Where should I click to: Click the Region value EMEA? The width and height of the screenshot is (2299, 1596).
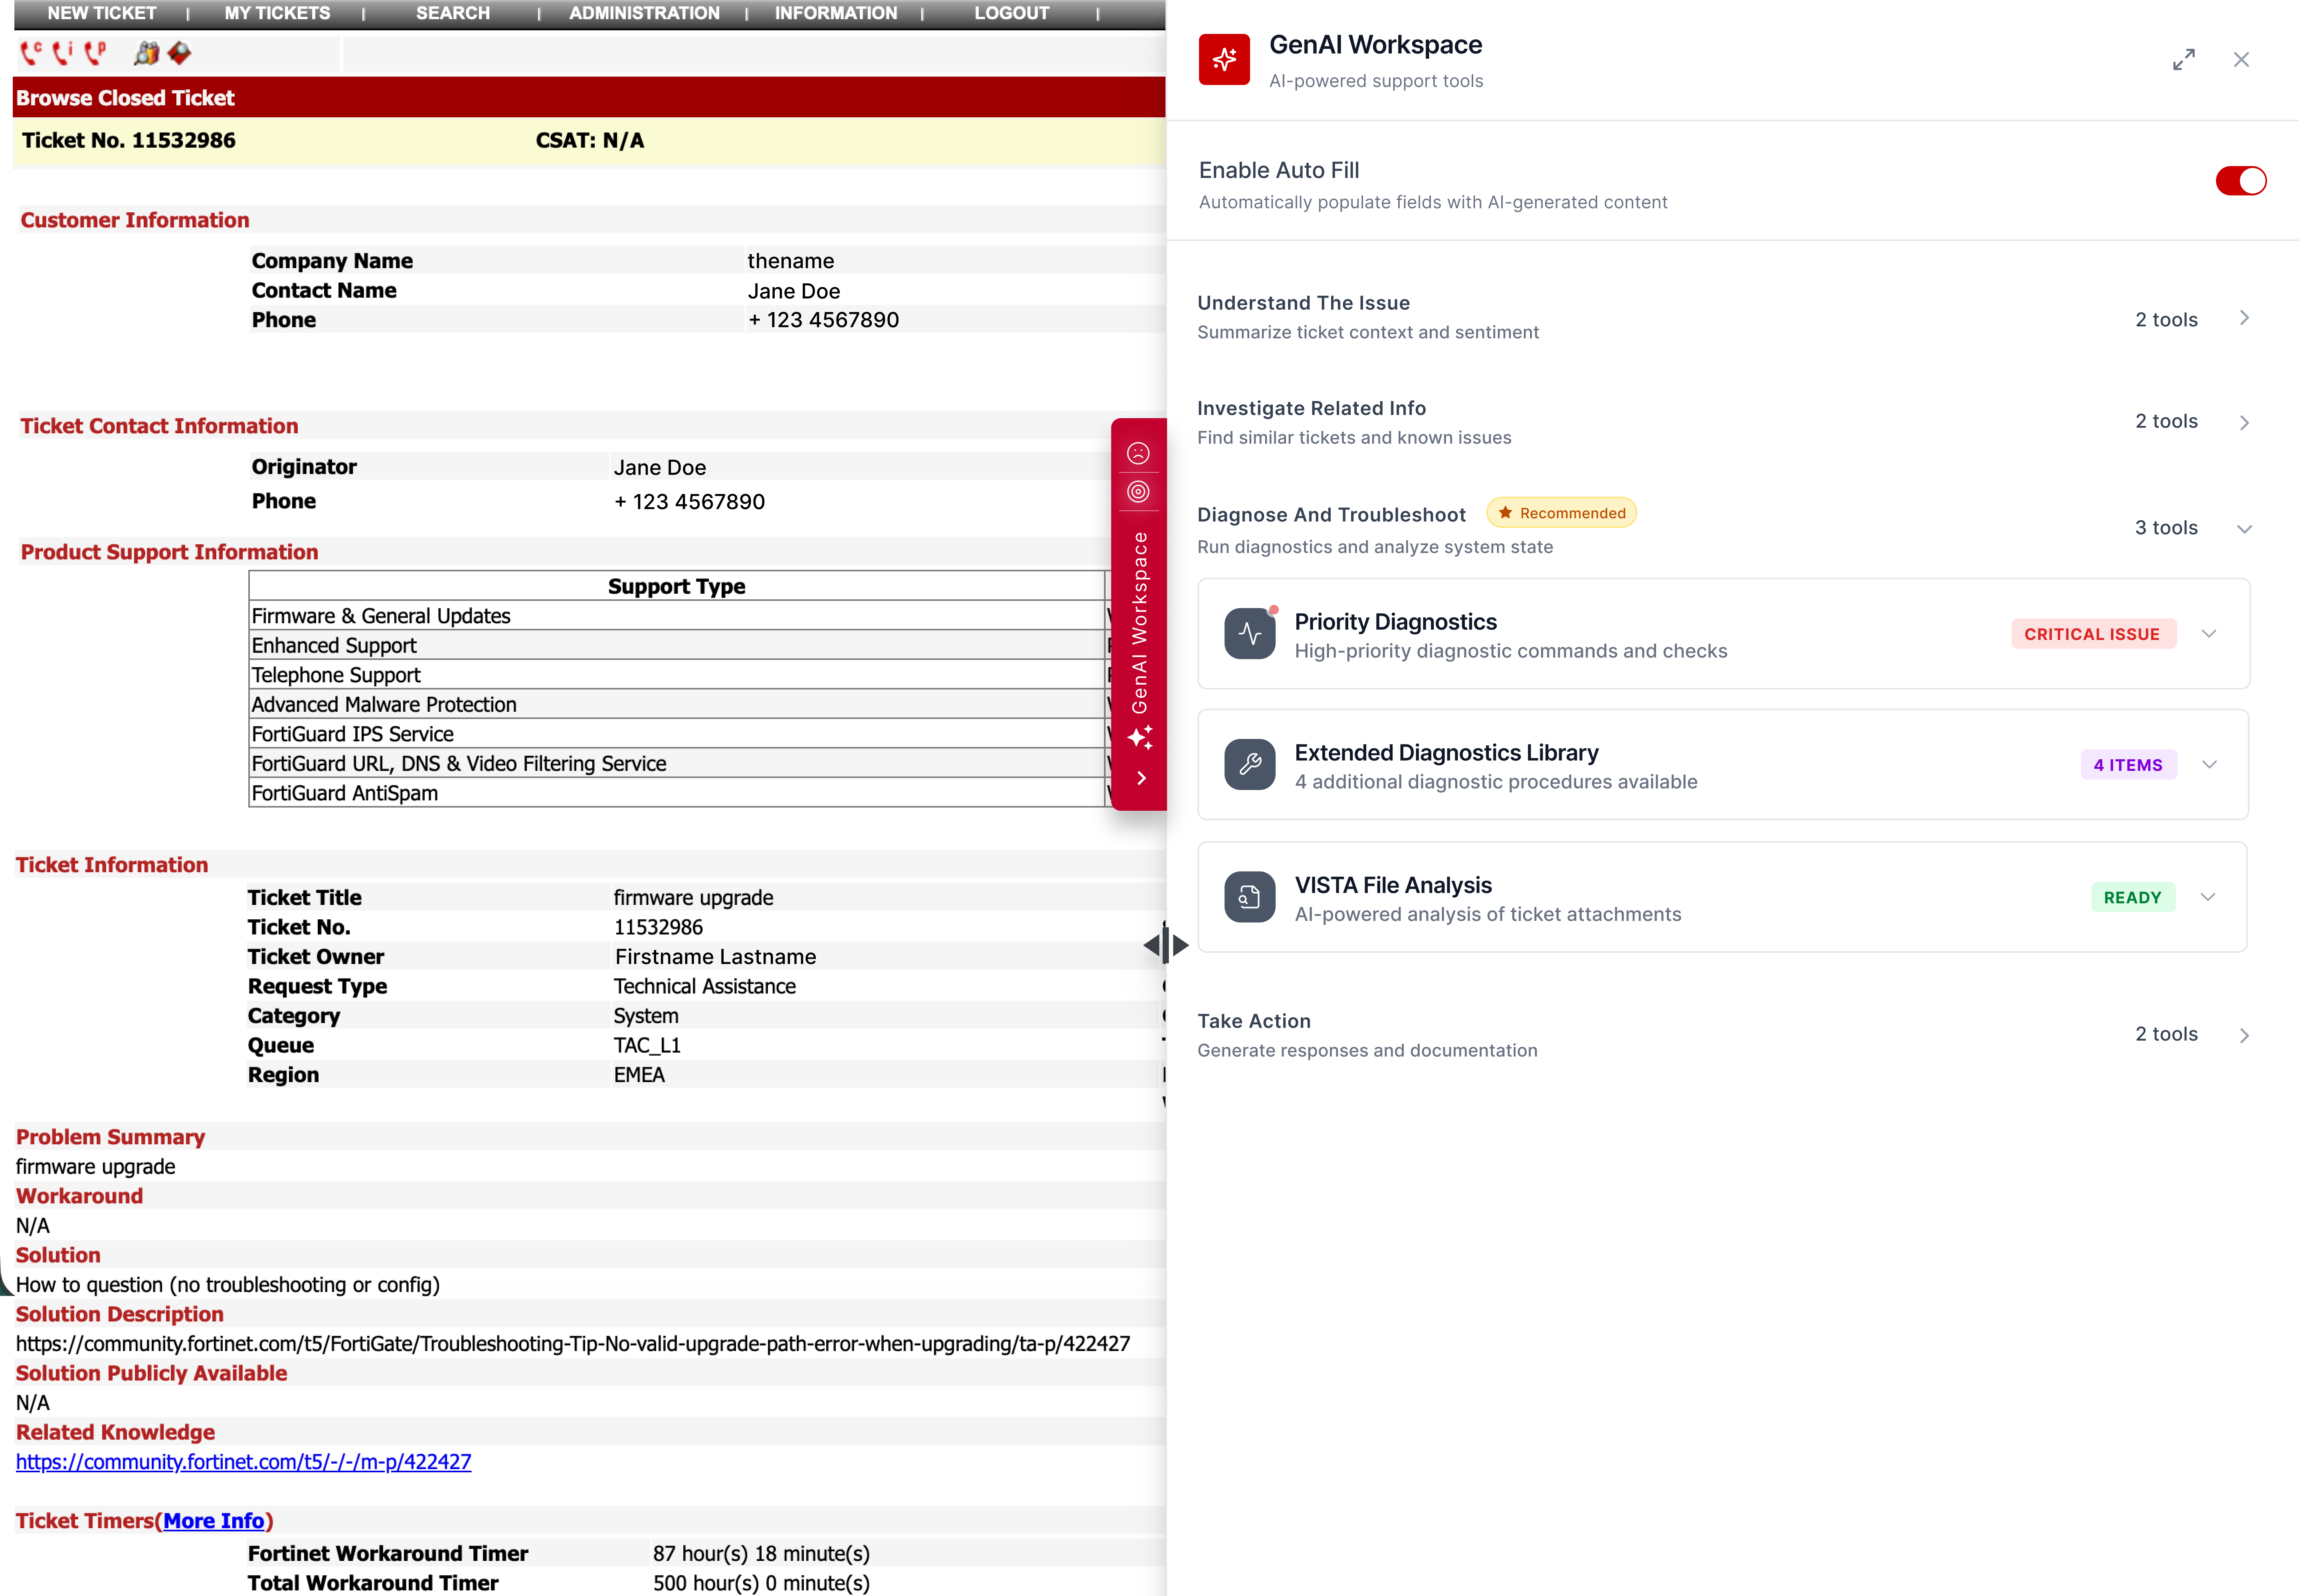(x=639, y=1074)
